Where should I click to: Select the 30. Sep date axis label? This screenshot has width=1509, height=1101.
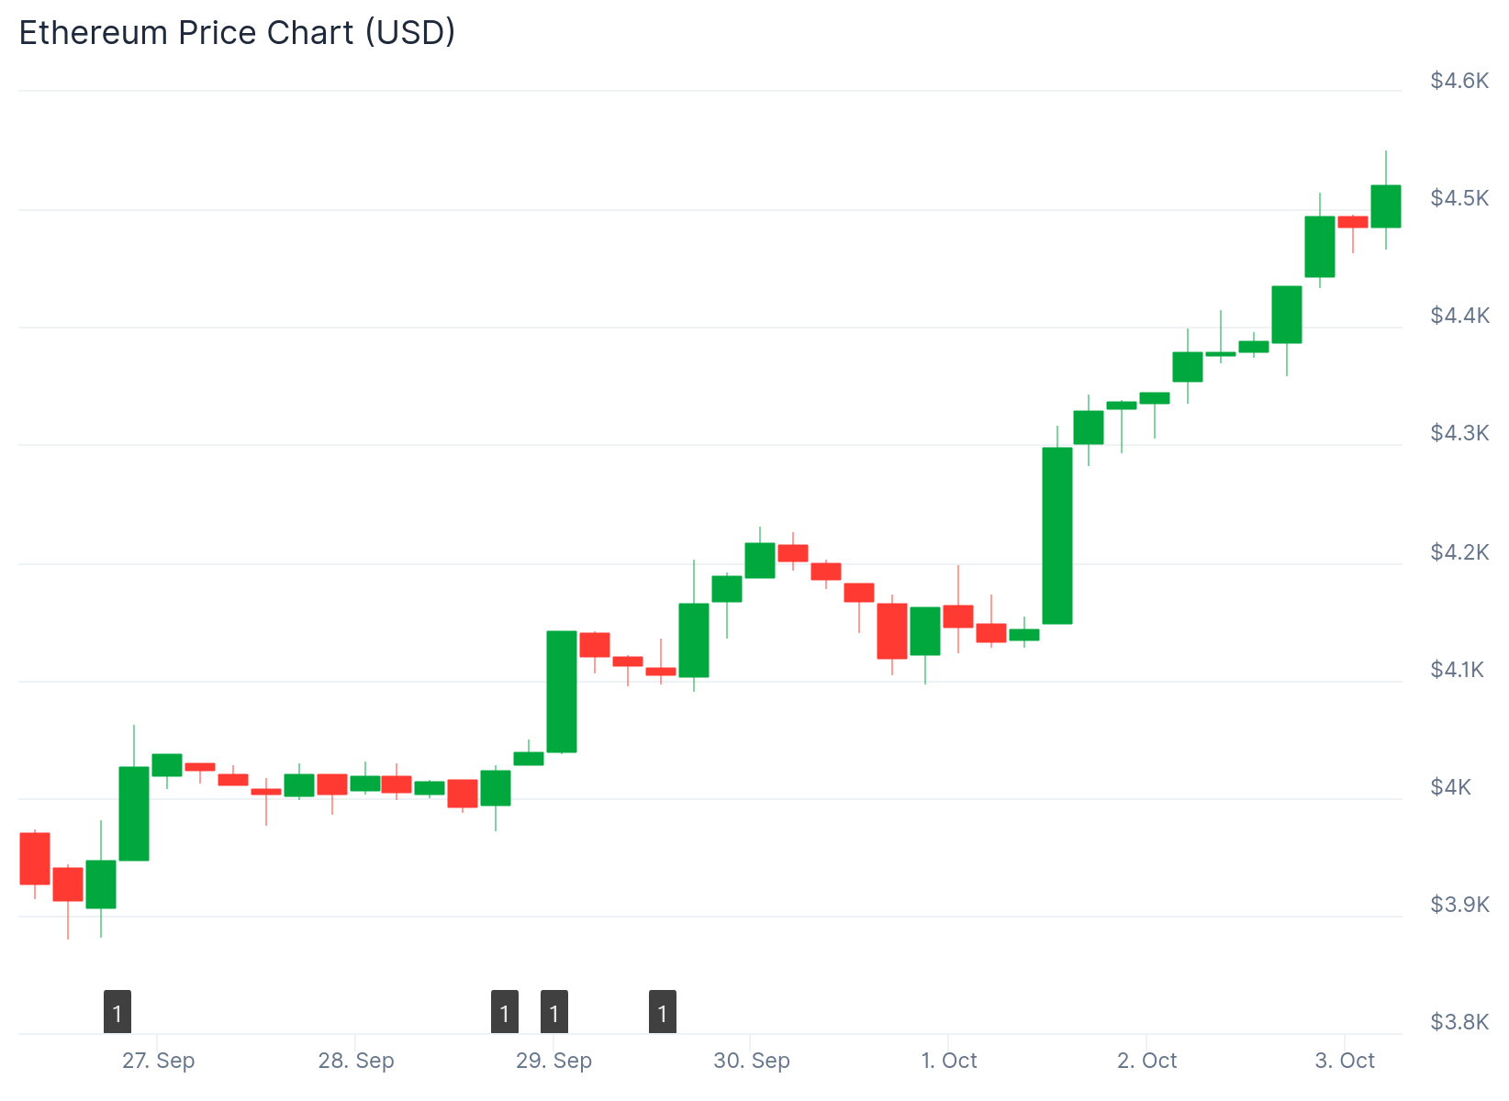click(x=752, y=1061)
